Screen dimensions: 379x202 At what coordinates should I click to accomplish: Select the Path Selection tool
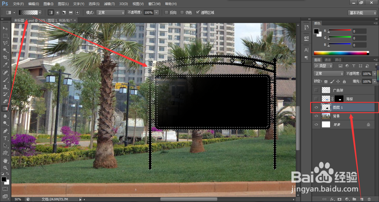[x=5, y=146]
